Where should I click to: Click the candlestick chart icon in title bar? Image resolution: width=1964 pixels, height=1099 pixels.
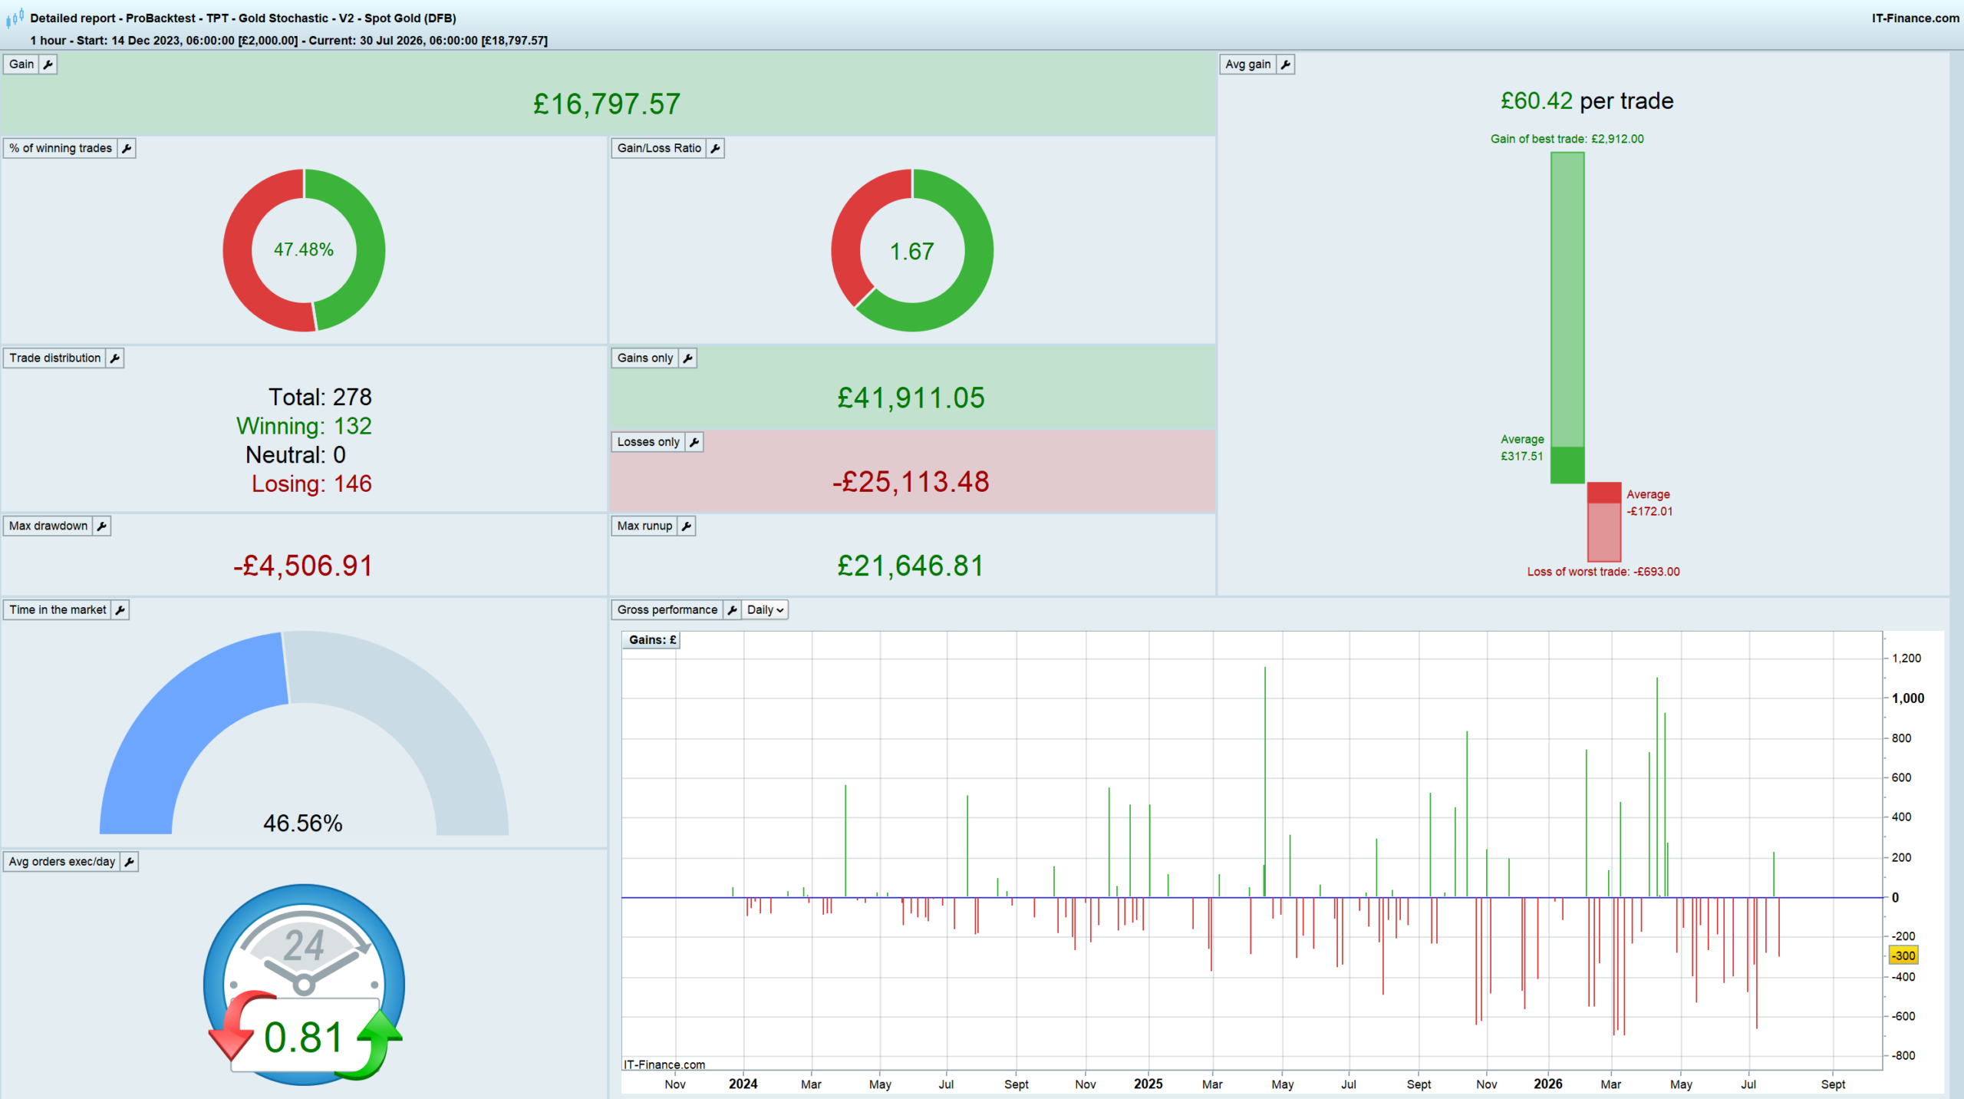[15, 18]
